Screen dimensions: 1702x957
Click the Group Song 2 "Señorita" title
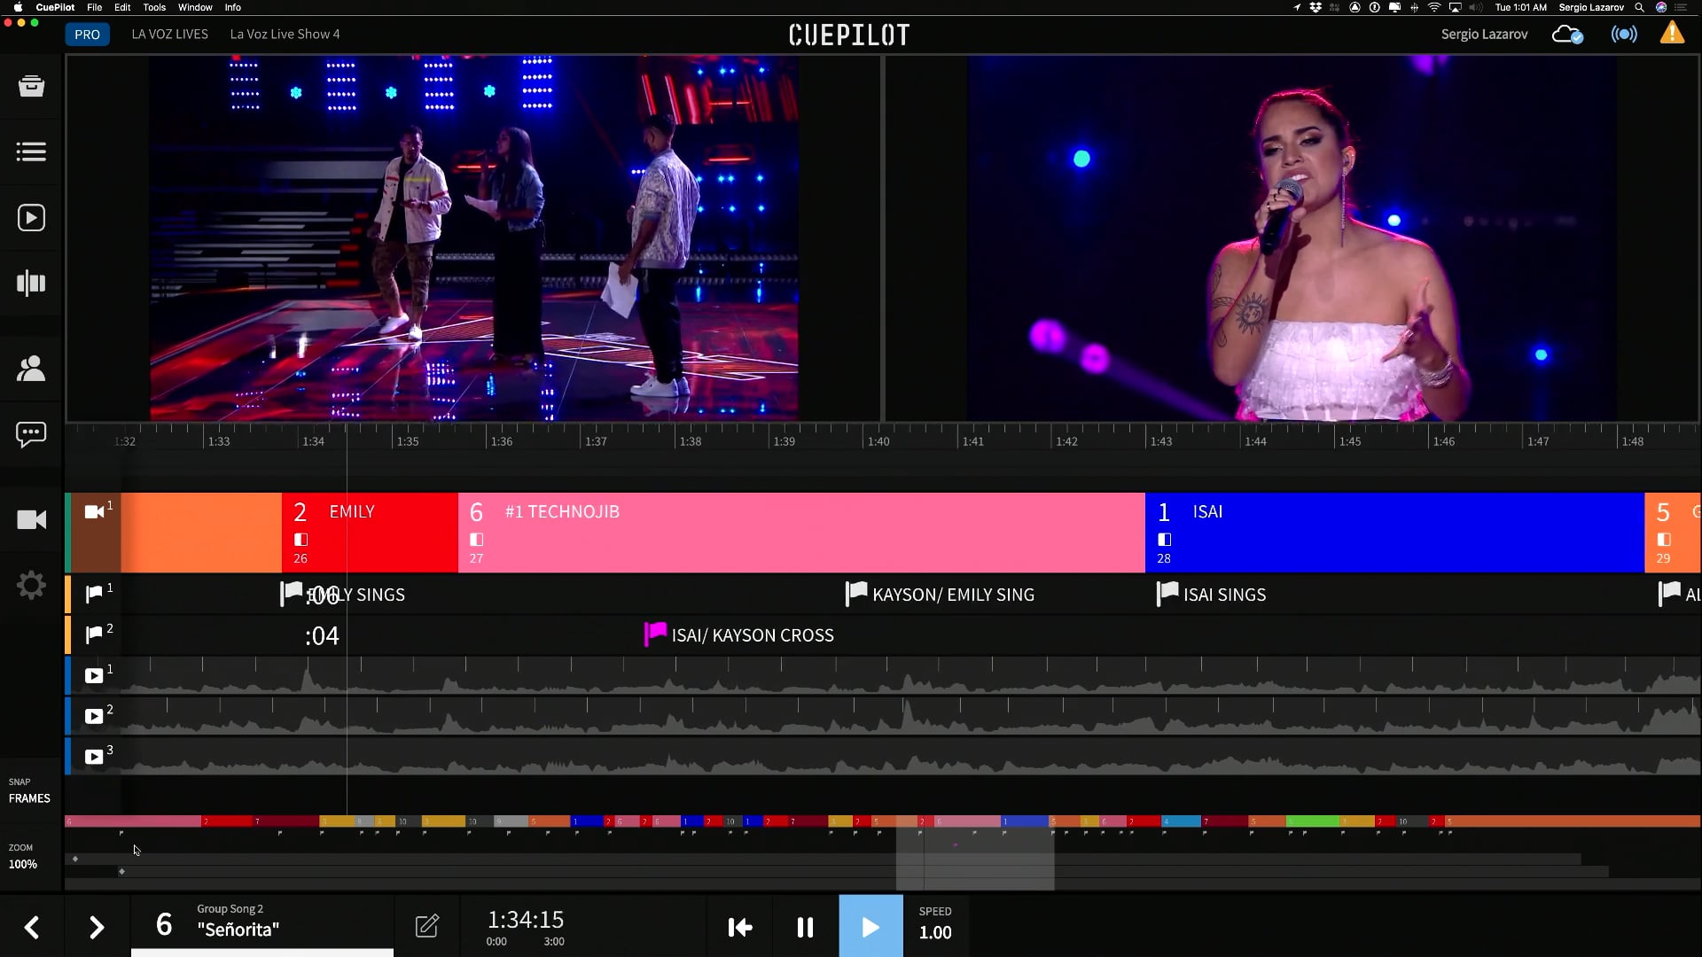tap(238, 922)
